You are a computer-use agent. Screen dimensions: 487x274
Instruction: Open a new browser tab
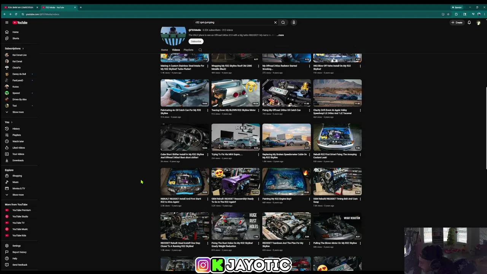pyautogui.click(x=81, y=7)
